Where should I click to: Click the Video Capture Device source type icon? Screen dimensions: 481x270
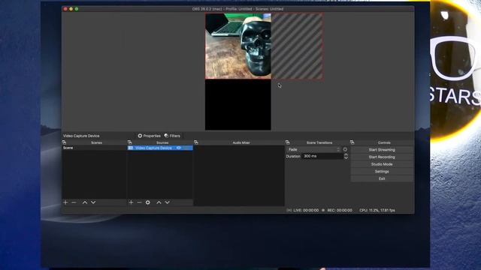coord(131,148)
